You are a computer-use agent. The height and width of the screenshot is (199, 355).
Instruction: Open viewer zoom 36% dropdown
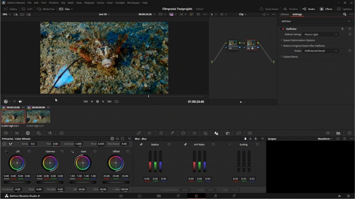point(7,14)
